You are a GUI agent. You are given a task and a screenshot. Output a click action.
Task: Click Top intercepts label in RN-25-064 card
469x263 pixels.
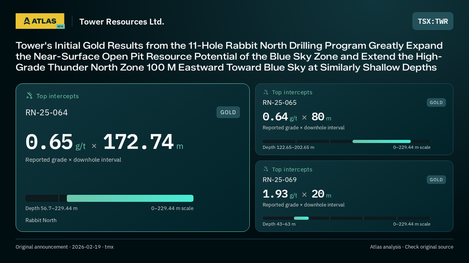click(57, 96)
